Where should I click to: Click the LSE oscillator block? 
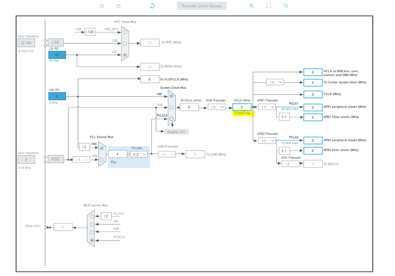(x=56, y=43)
